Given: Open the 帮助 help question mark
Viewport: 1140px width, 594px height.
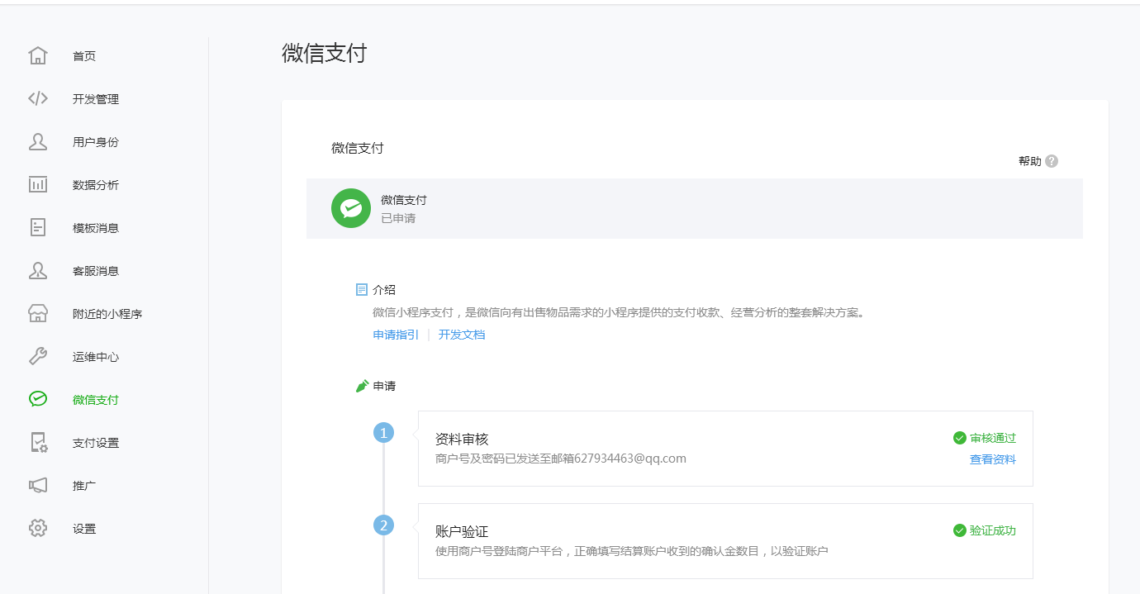Looking at the screenshot, I should 1051,160.
